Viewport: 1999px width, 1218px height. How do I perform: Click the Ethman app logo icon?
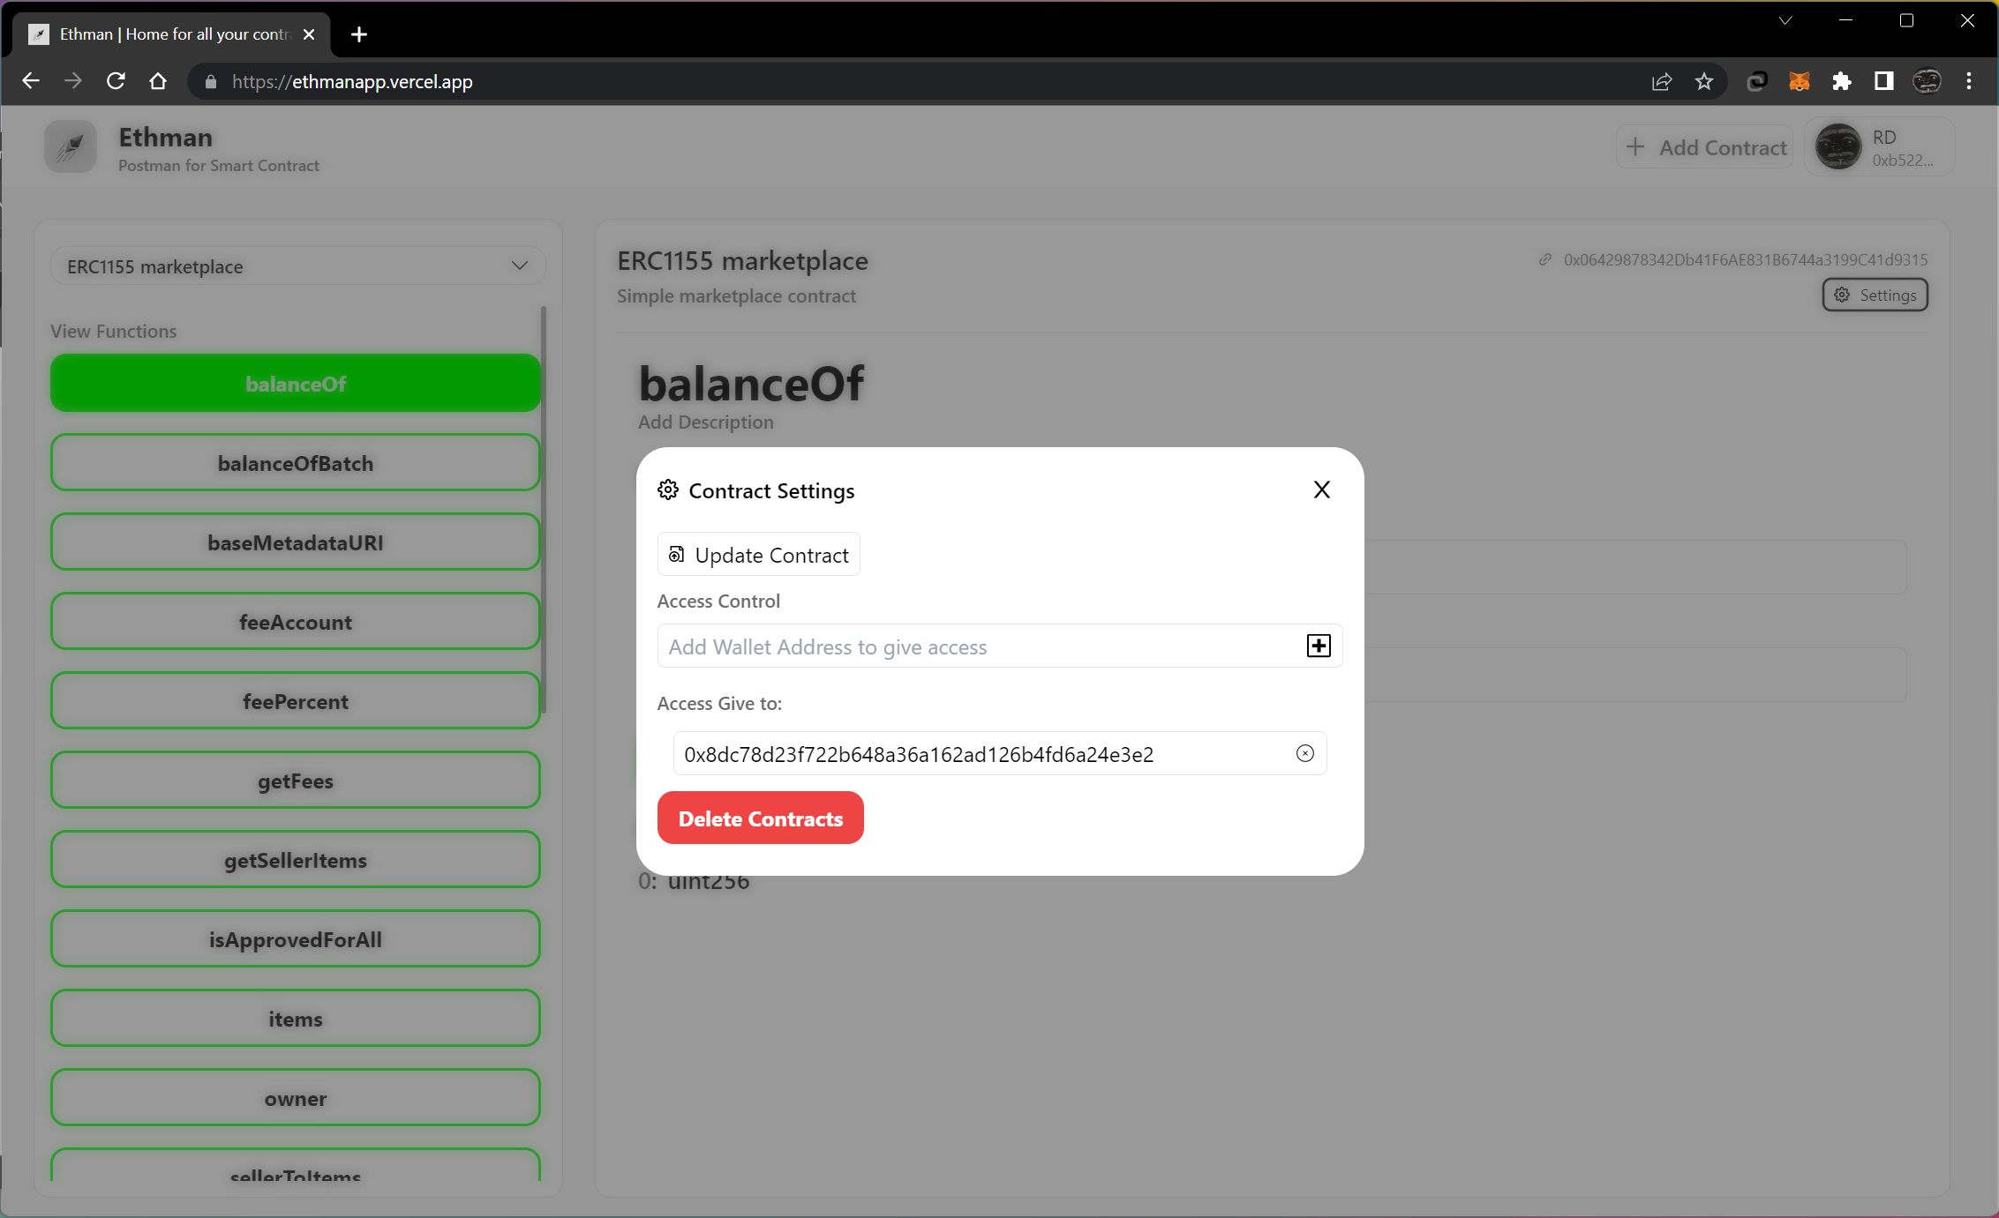tap(73, 147)
